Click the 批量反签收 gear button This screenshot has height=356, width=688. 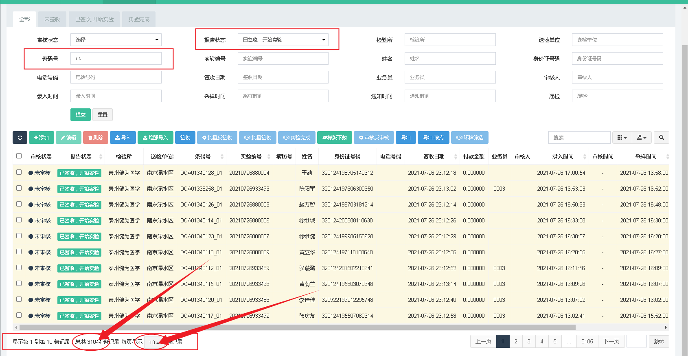217,138
